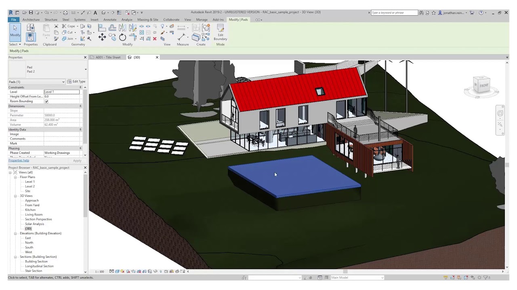517x290 pixels.
Task: Collapse the Constraints section in Properties
Action: 80,87
